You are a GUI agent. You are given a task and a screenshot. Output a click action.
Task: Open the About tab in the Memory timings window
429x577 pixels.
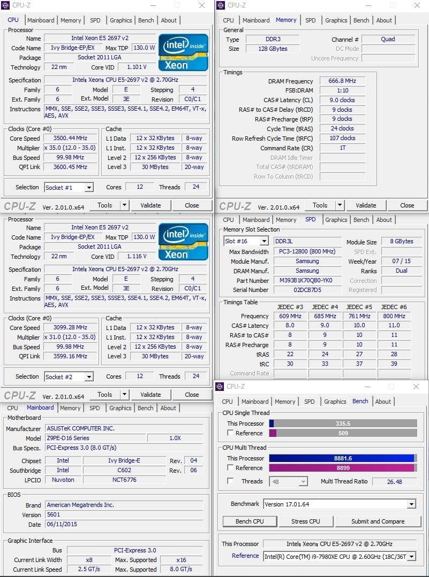click(x=384, y=20)
